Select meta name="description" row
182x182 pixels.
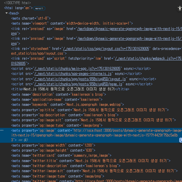click(58, 95)
